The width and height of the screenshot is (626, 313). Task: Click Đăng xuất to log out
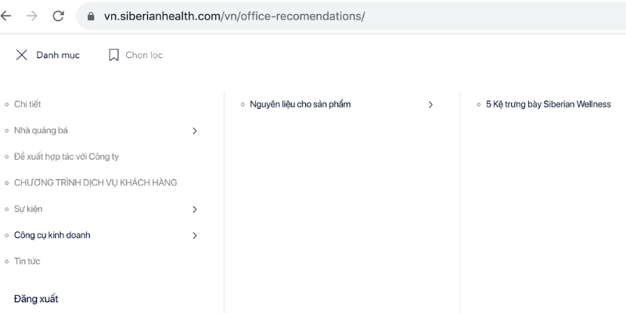(36, 299)
